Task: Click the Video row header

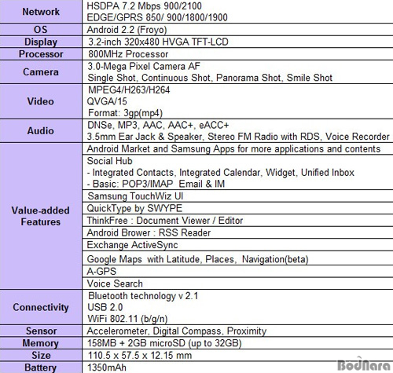Action: 41,101
